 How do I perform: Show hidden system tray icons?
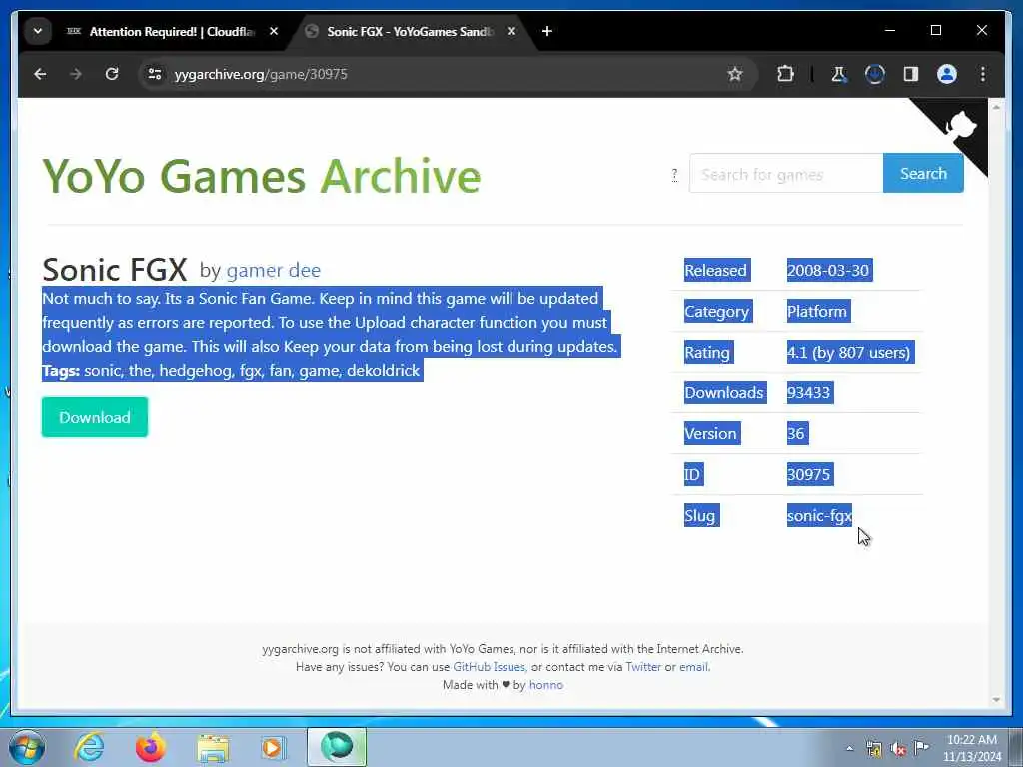coord(849,749)
